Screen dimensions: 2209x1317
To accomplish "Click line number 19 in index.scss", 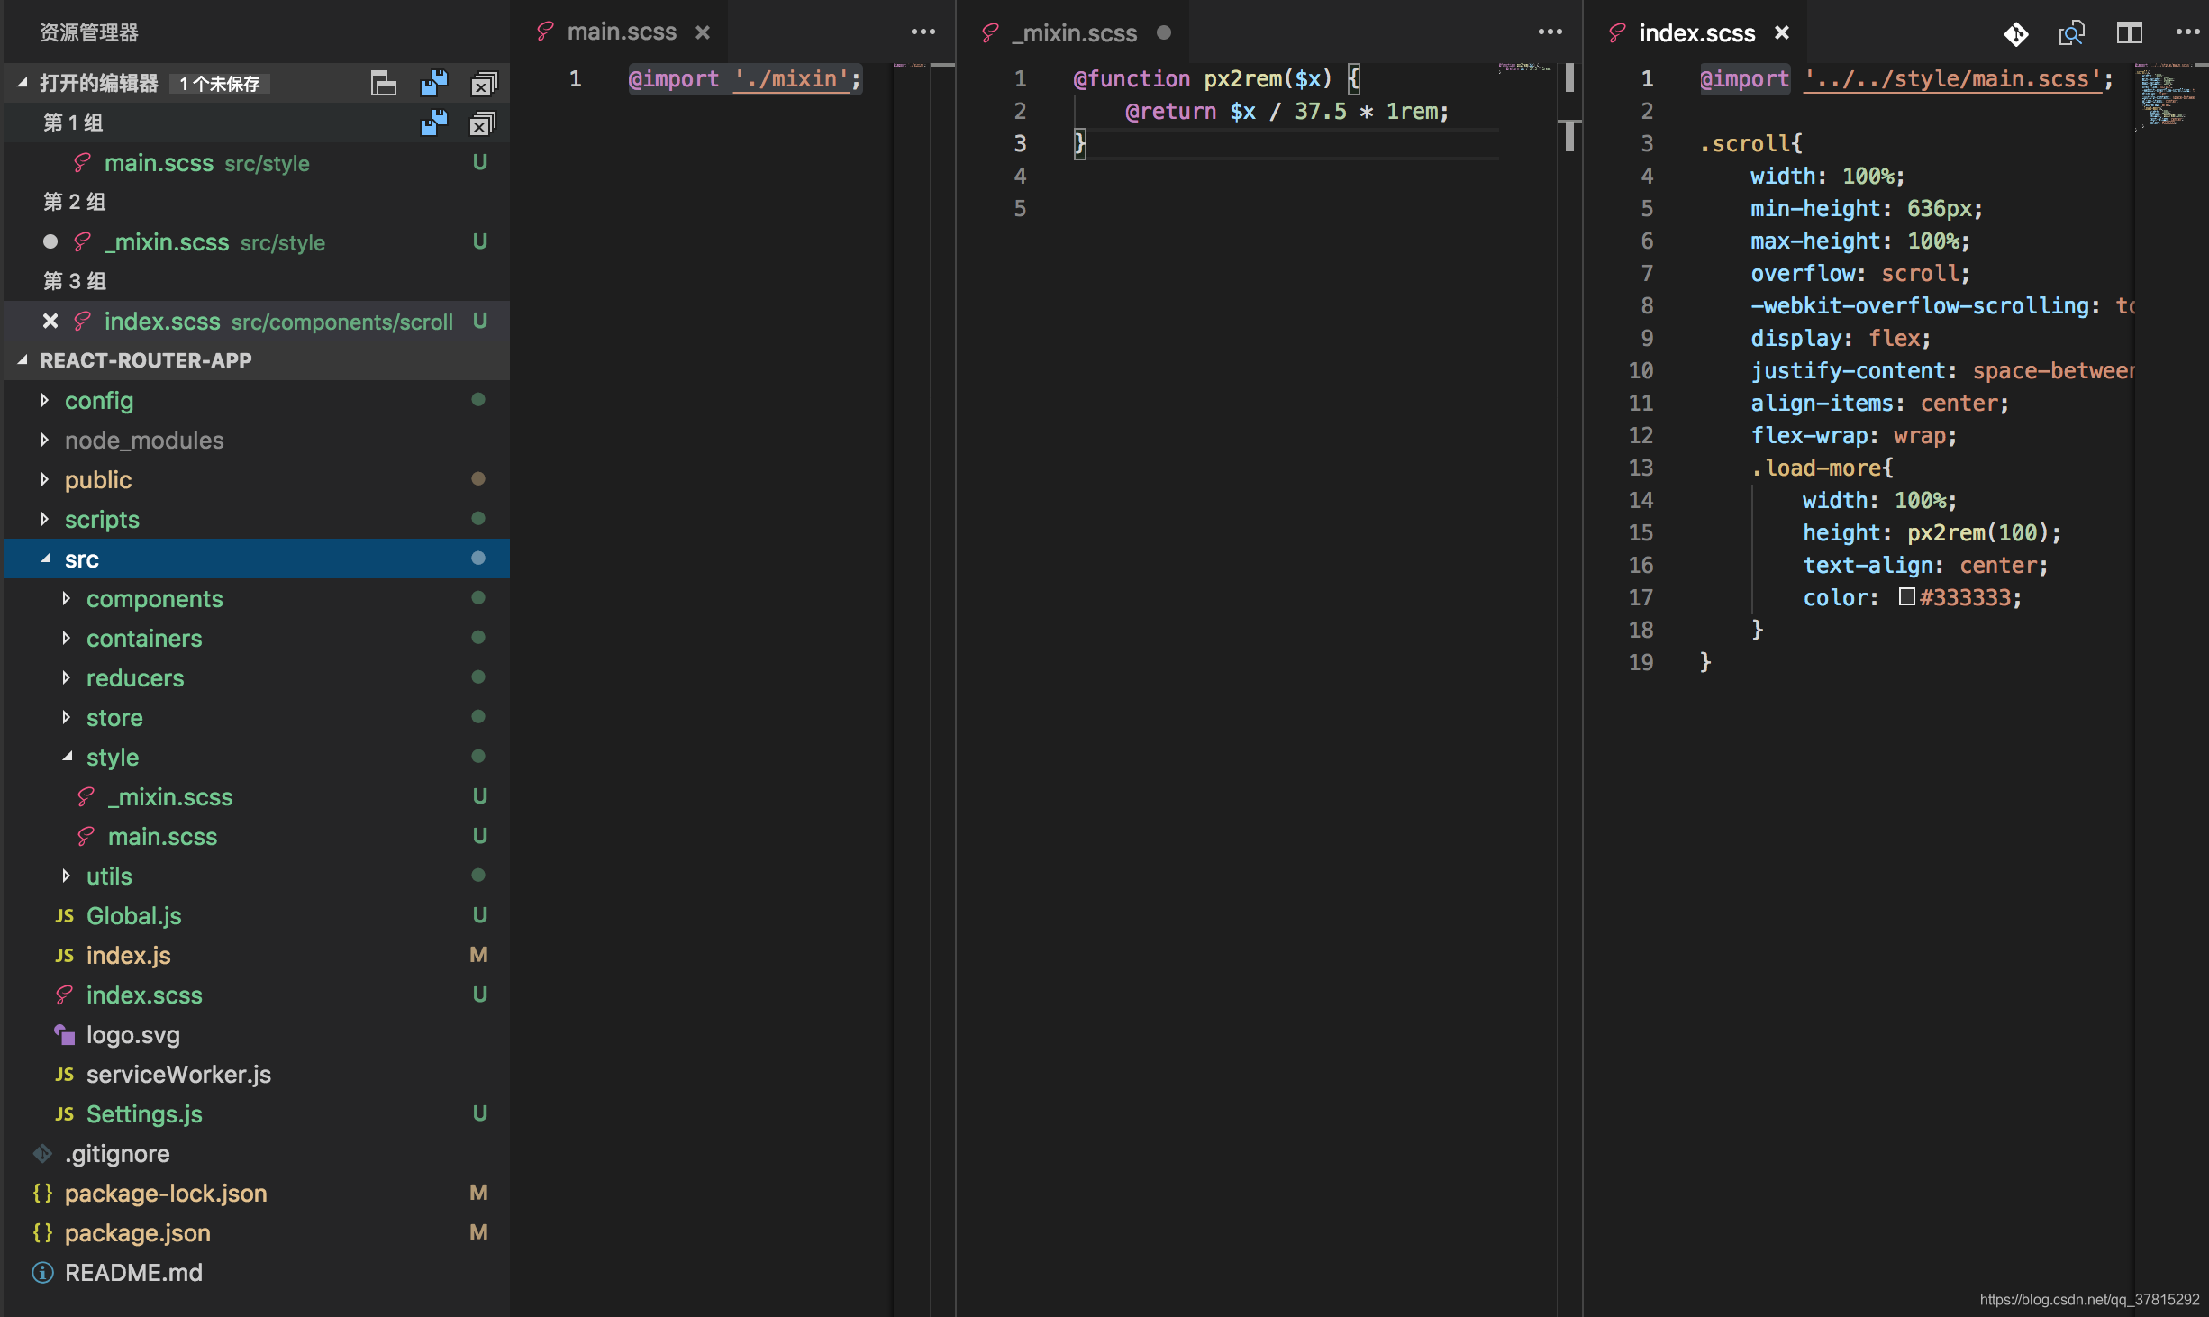I will tap(1641, 662).
